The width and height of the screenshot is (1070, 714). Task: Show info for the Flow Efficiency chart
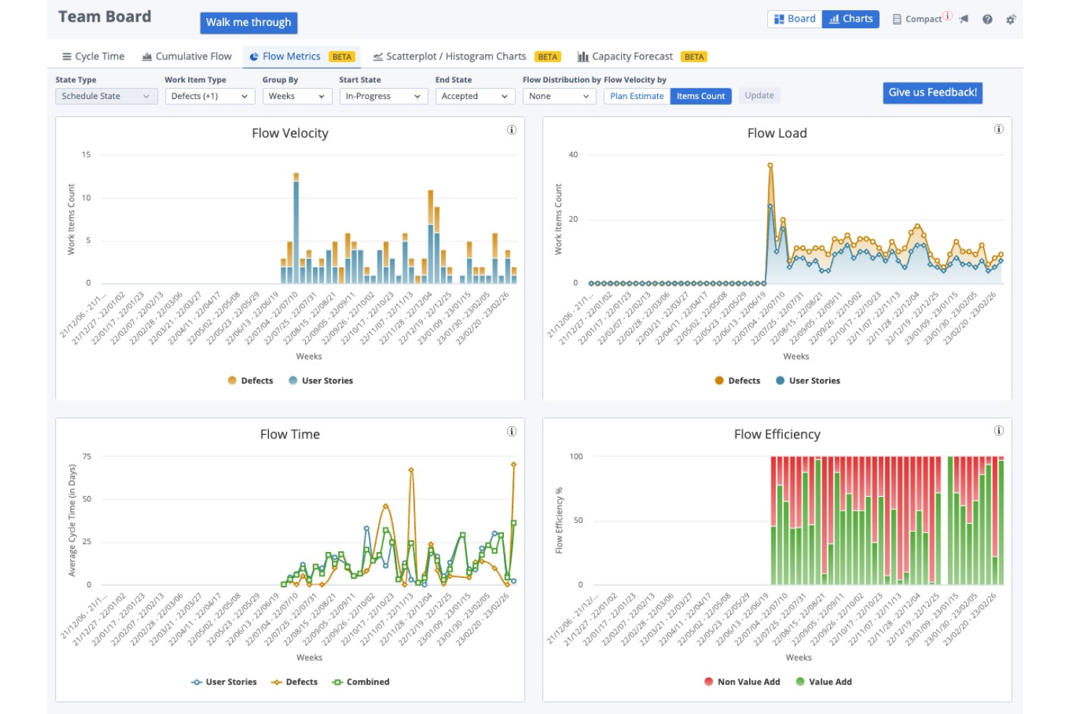[x=999, y=430]
